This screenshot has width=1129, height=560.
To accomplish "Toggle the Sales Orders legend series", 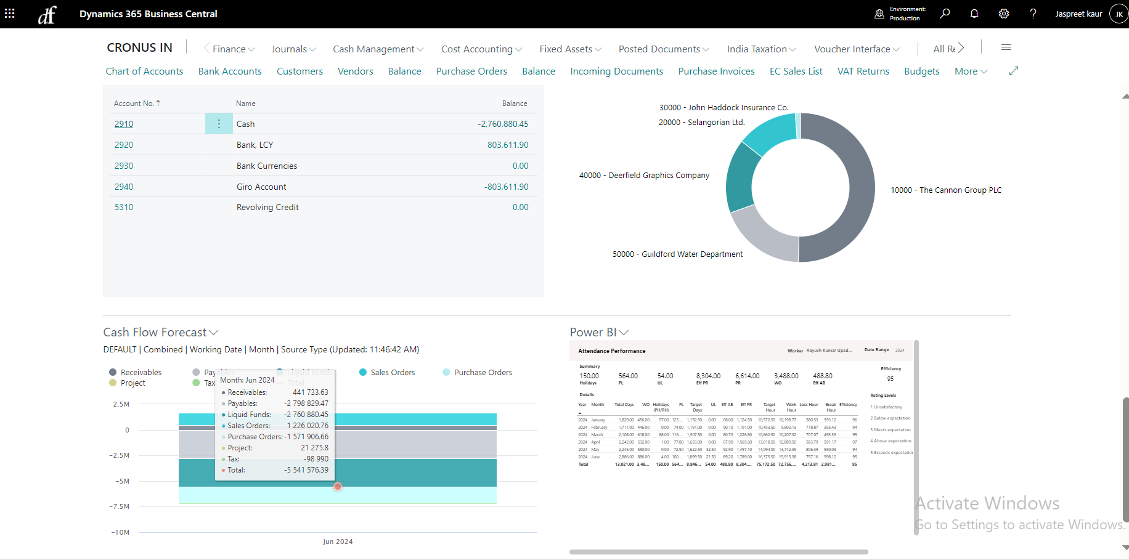I will (387, 372).
